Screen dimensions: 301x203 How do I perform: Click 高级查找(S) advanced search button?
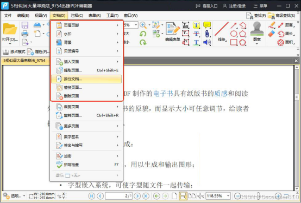point(281,16)
